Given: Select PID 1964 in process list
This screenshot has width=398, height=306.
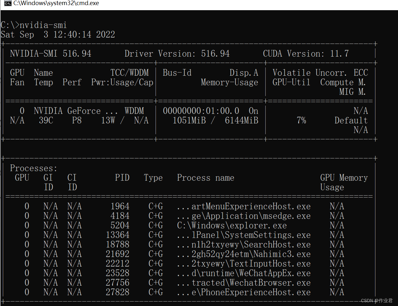Looking at the screenshot, I should 121,206.
